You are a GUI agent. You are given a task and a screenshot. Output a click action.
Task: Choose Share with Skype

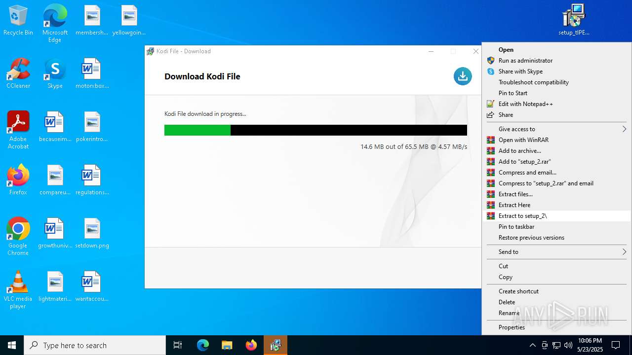pyautogui.click(x=556, y=71)
